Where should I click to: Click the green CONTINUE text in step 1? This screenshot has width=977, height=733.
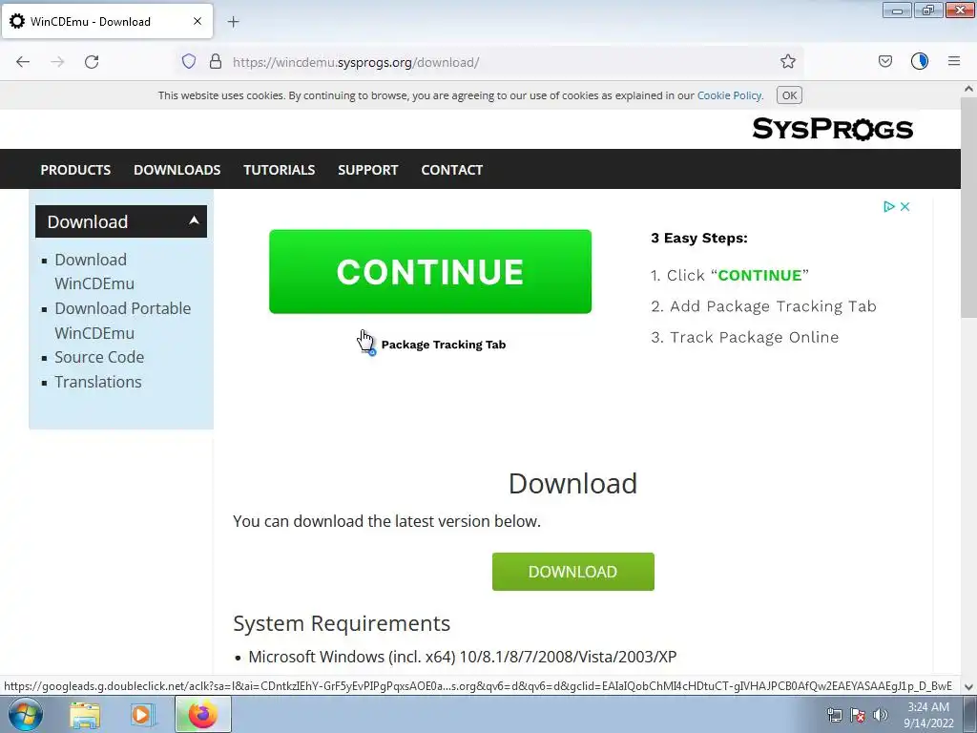[759, 275]
